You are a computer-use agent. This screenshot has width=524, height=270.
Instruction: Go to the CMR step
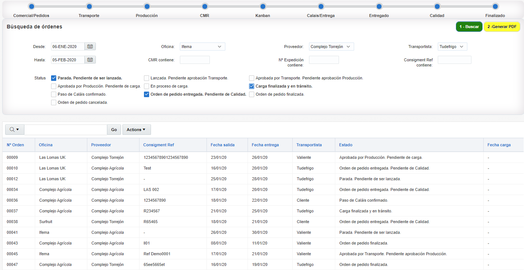coord(205,6)
